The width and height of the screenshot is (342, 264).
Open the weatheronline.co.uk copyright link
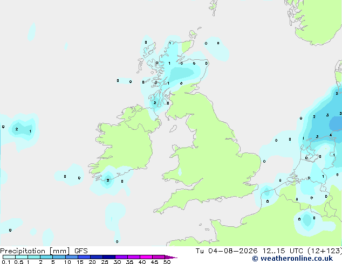tap(292, 259)
